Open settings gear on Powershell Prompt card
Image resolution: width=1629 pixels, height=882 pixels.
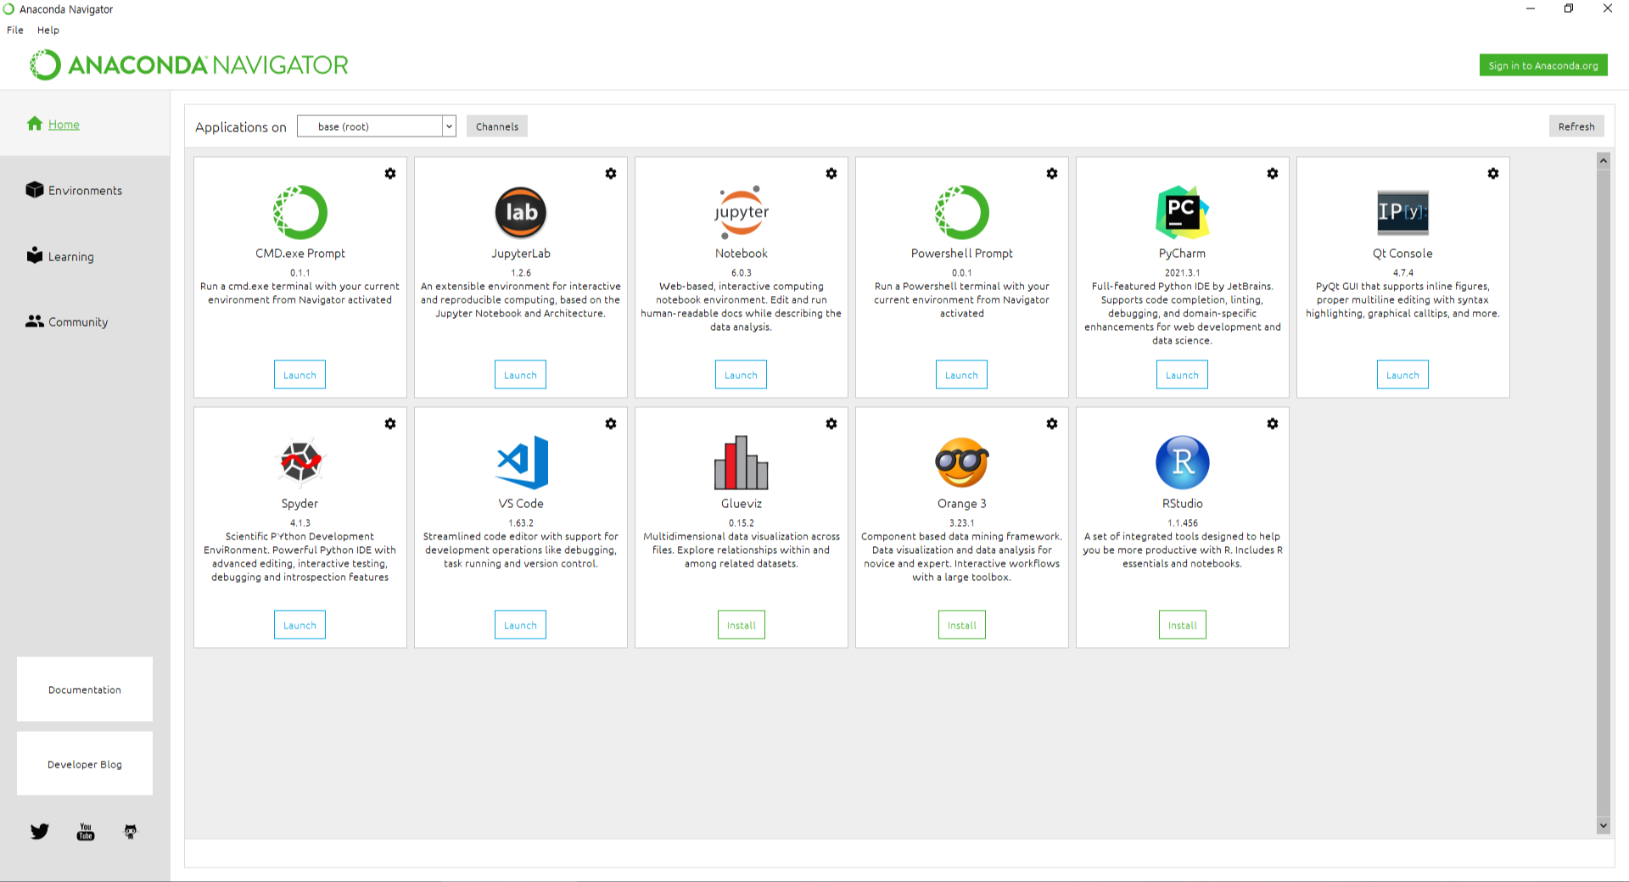1052,173
